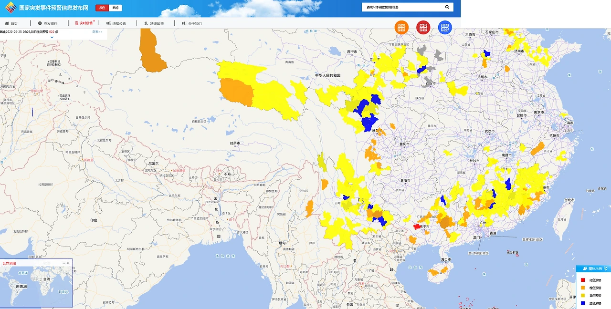Click the red warning region near 南宁市

point(416,227)
